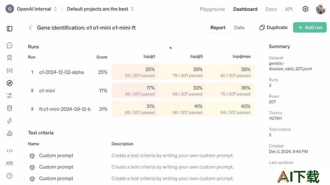Toggle the sidebar panel icon

pyautogui.click(x=9, y=29)
